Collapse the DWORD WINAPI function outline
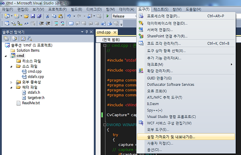The image size is (241, 155). tap(105, 125)
